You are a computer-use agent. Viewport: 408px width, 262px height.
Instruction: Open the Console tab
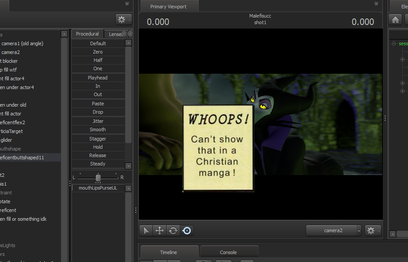coord(228,252)
